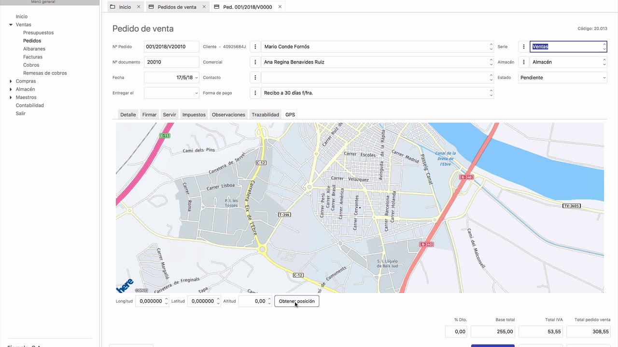618x347 pixels.
Task: Open the Impuestos tab
Action: point(194,115)
